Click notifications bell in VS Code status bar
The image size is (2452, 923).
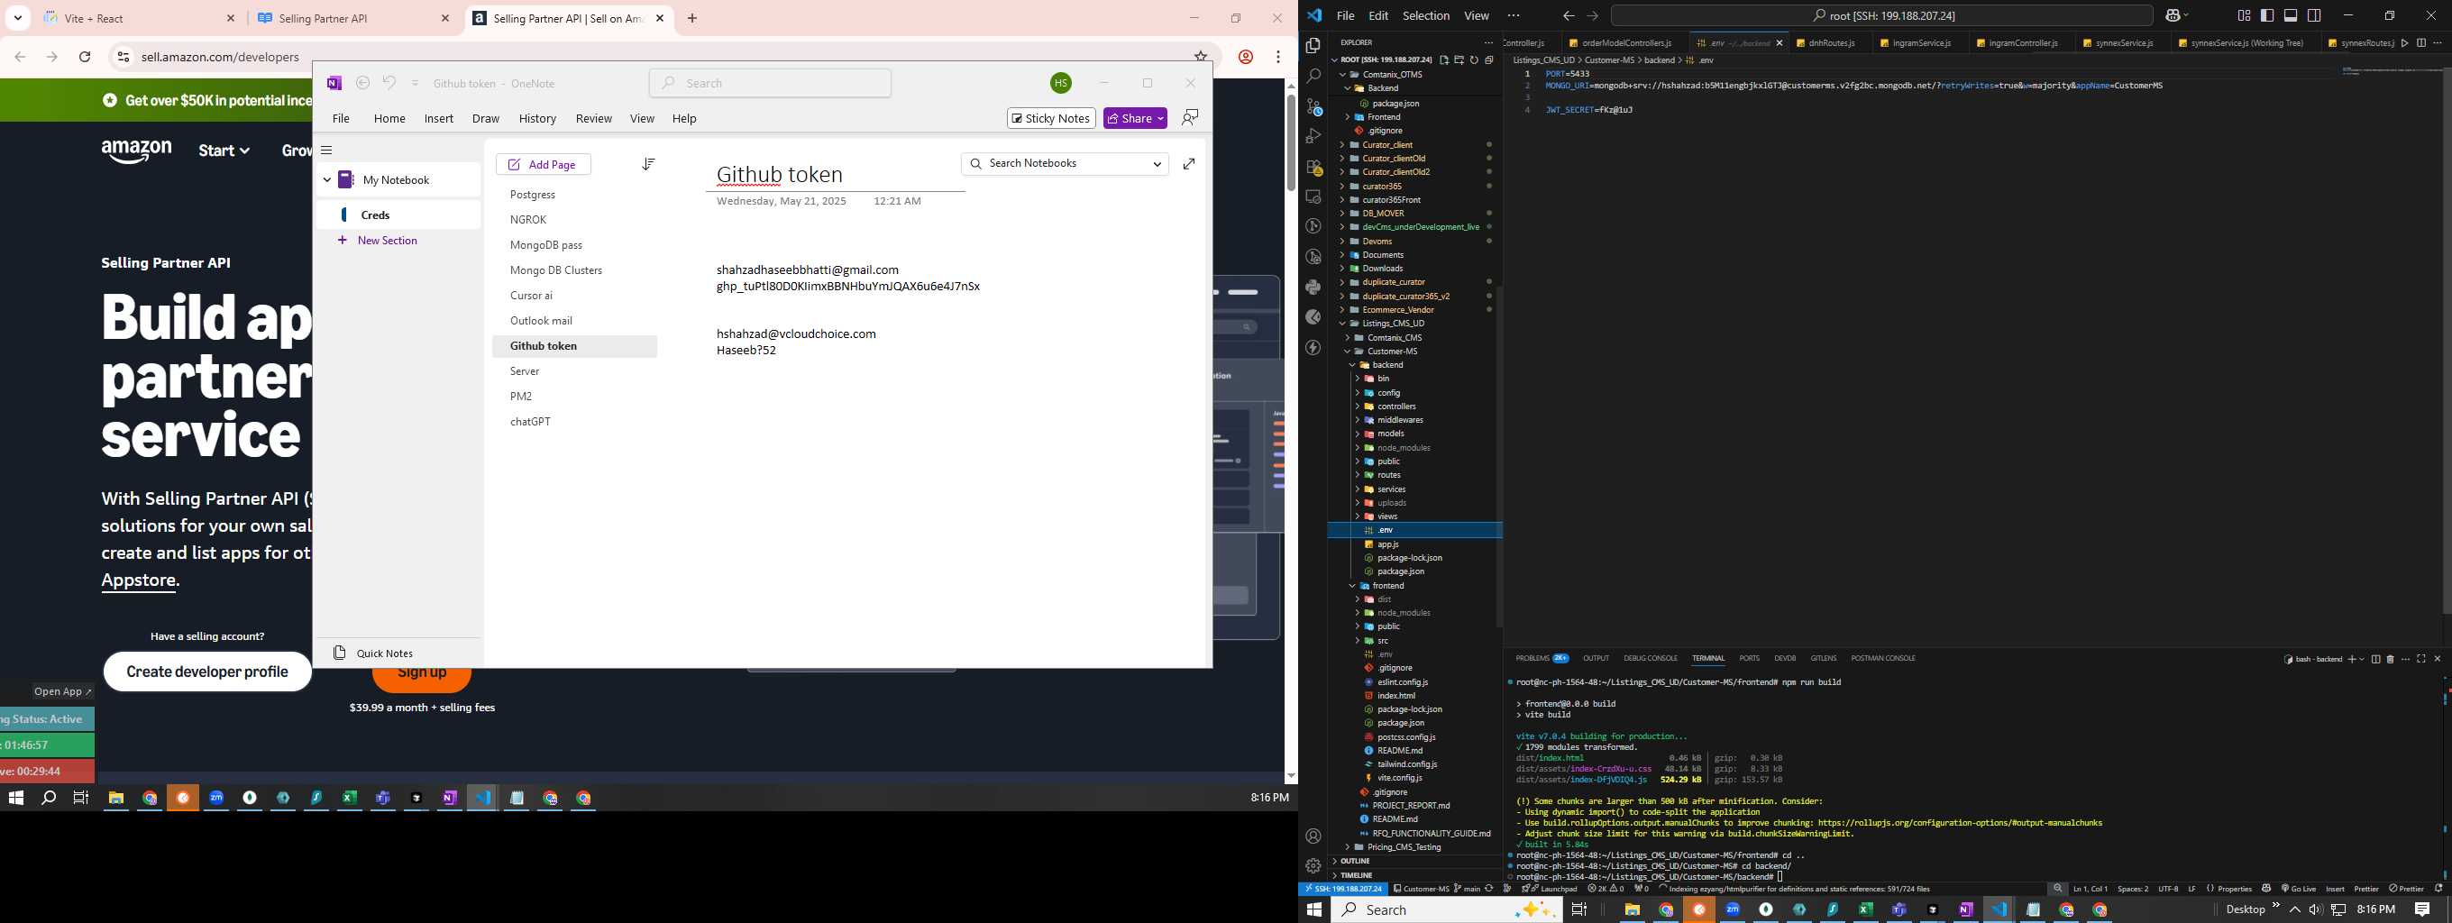tap(2438, 889)
